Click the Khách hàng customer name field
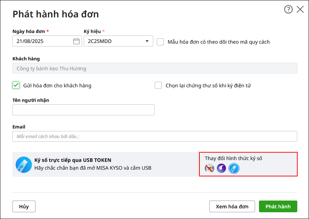This screenshot has width=309, height=219. 155,68
